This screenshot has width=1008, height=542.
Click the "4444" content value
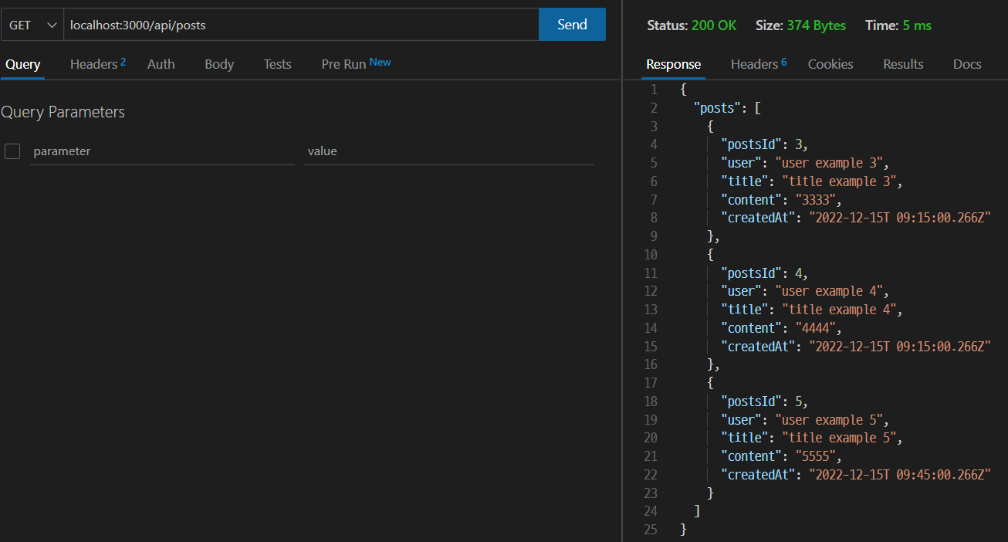click(815, 328)
